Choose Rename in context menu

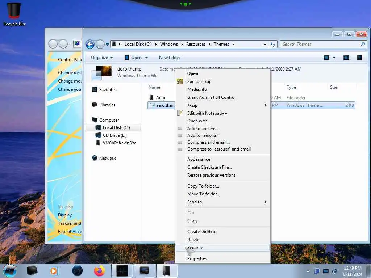(x=223, y=248)
